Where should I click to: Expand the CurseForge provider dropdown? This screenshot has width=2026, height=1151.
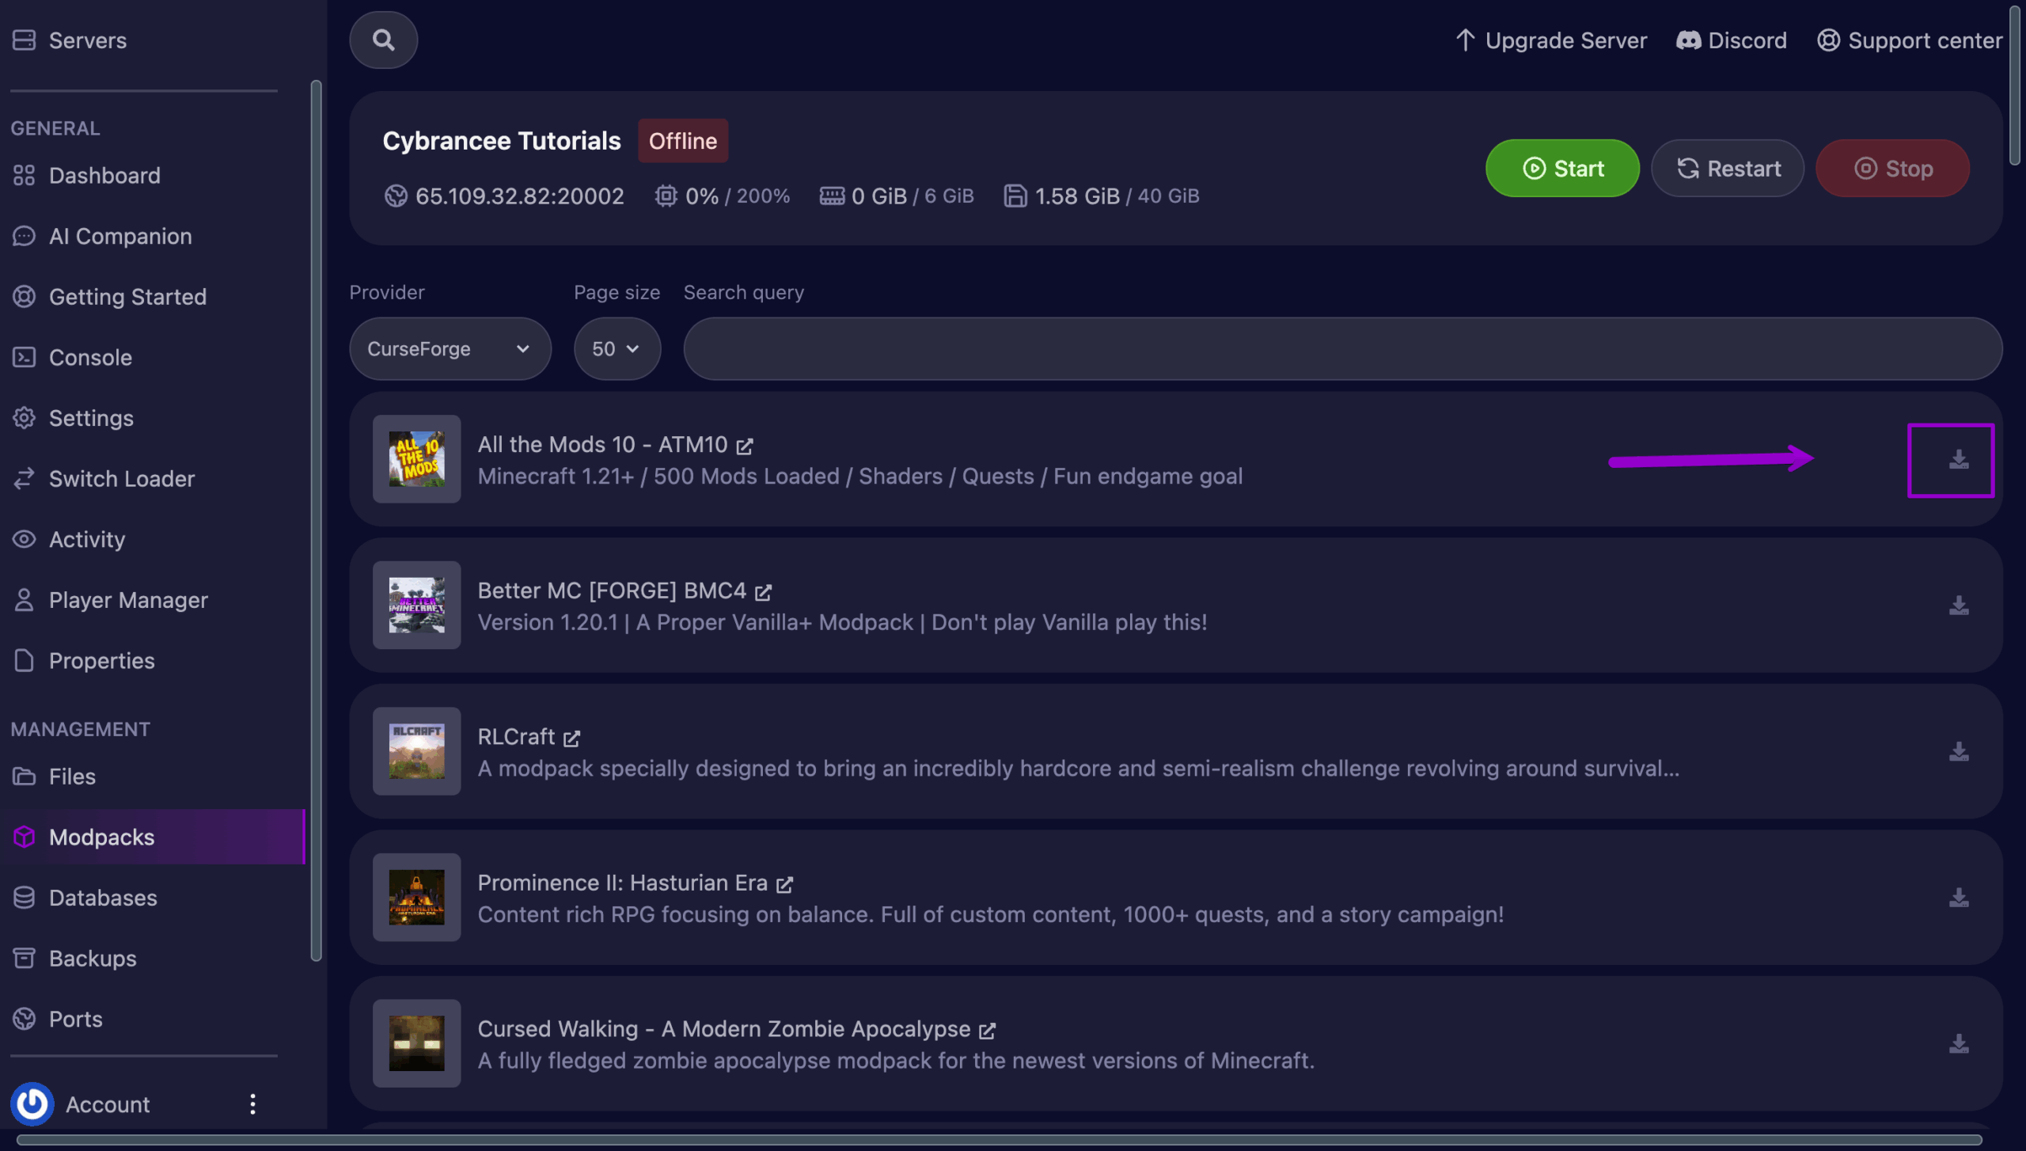pyautogui.click(x=450, y=349)
